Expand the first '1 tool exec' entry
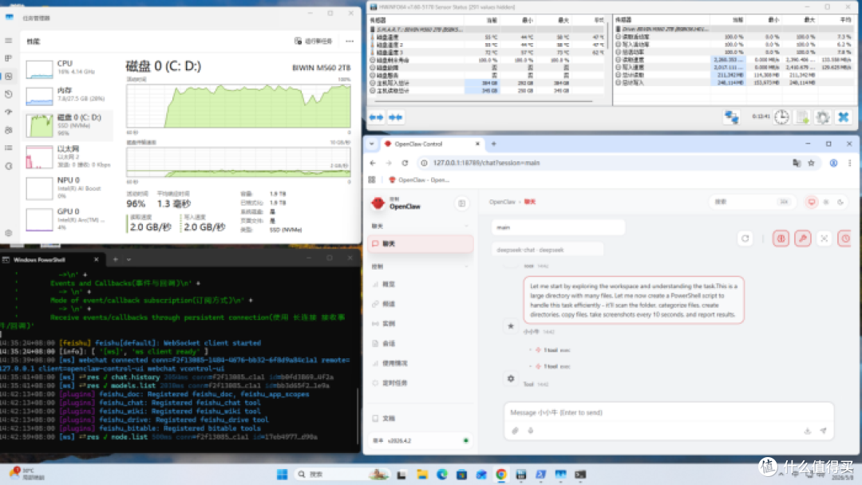The image size is (862, 485). click(554, 350)
